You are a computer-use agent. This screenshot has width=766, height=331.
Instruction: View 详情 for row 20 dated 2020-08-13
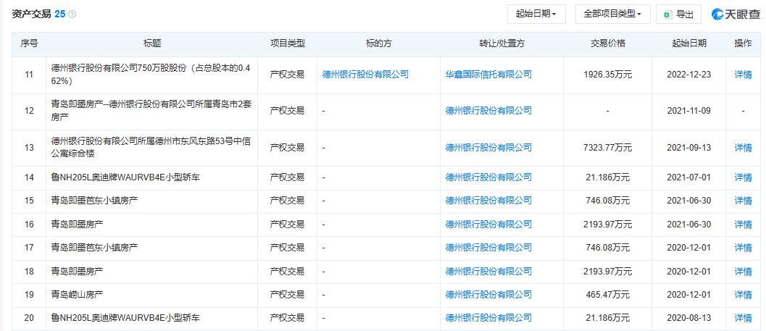pyautogui.click(x=743, y=318)
